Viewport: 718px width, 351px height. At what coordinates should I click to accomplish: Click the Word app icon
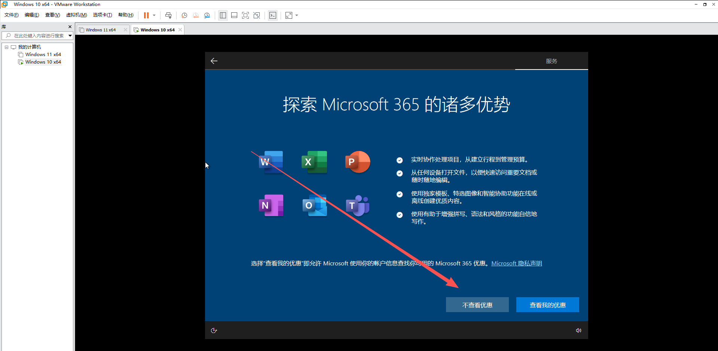[x=271, y=162]
